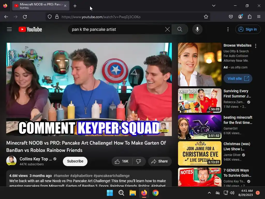Click the #pancakeartchallenge hashtag

[x=112, y=176]
